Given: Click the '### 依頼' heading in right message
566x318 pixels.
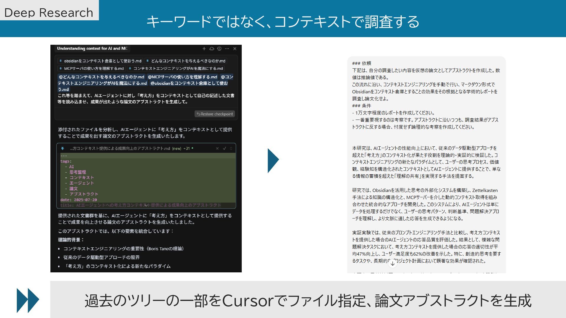Looking at the screenshot, I should click(x=361, y=63).
